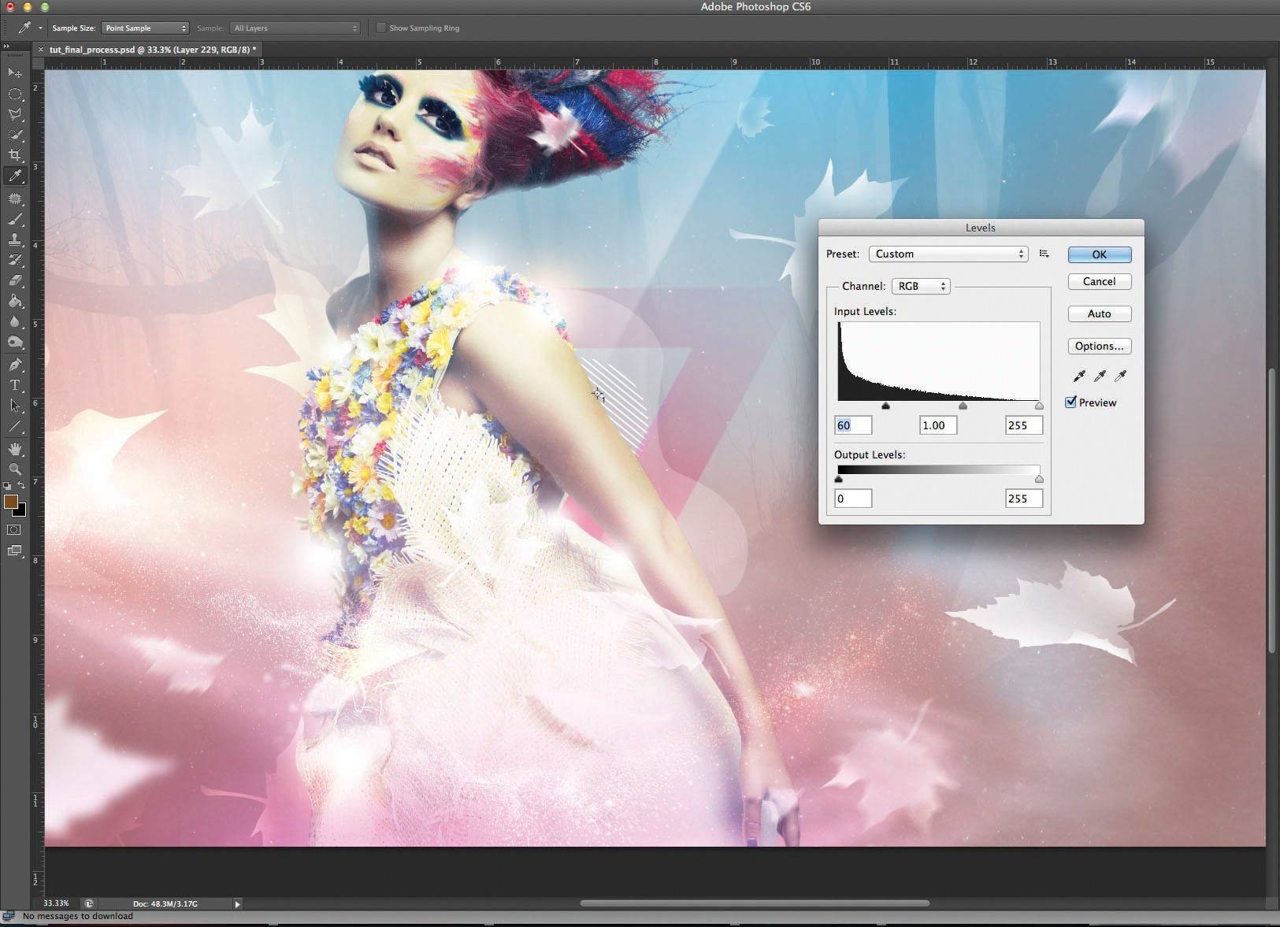The height and width of the screenshot is (927, 1280).
Task: Click the horizontal scrollbar at bottom
Action: pos(755,903)
